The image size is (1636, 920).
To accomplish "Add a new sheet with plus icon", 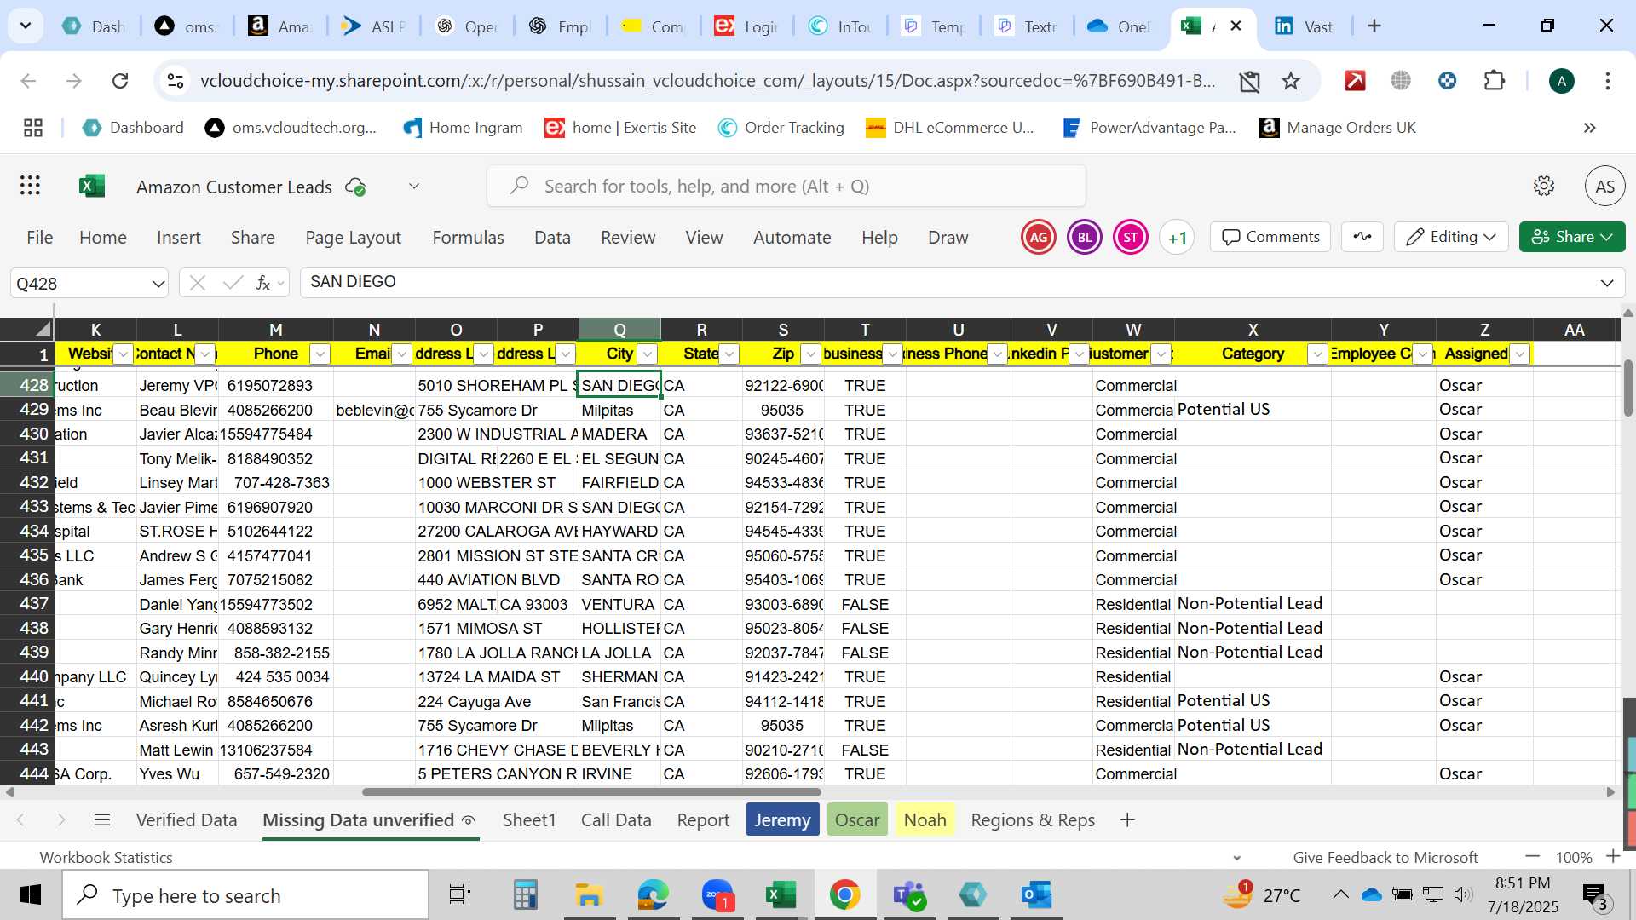I will [x=1127, y=820].
